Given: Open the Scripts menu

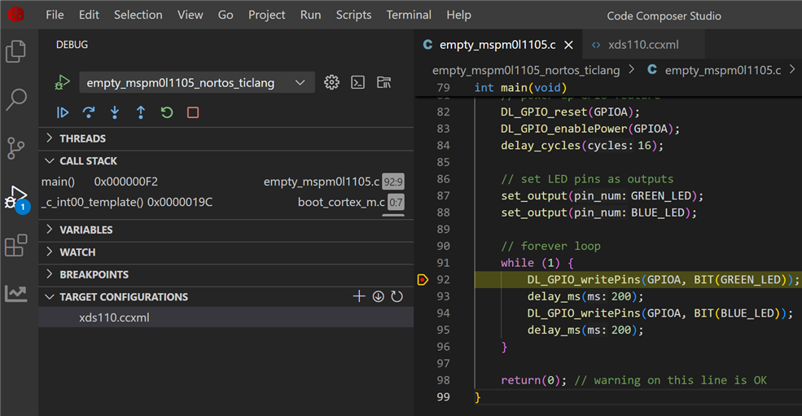Looking at the screenshot, I should pyautogui.click(x=353, y=15).
